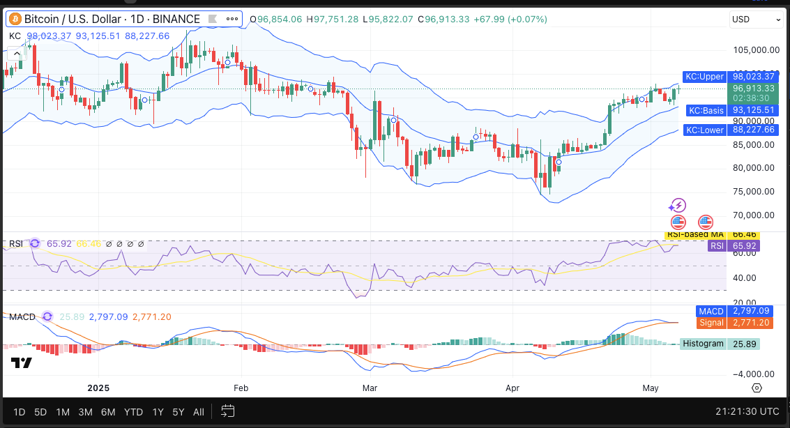The image size is (790, 428).
Task: Click the Feb date label on time axis
Action: (241, 388)
